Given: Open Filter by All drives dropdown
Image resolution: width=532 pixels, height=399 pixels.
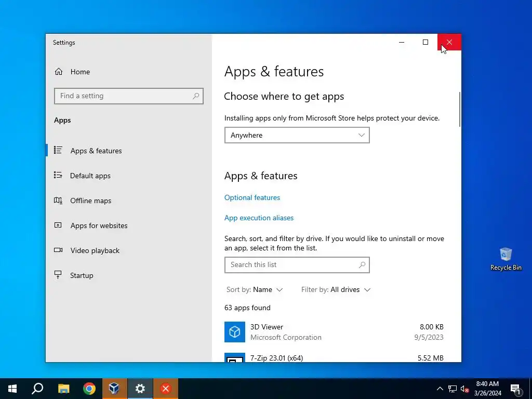Looking at the screenshot, I should 336,290.
